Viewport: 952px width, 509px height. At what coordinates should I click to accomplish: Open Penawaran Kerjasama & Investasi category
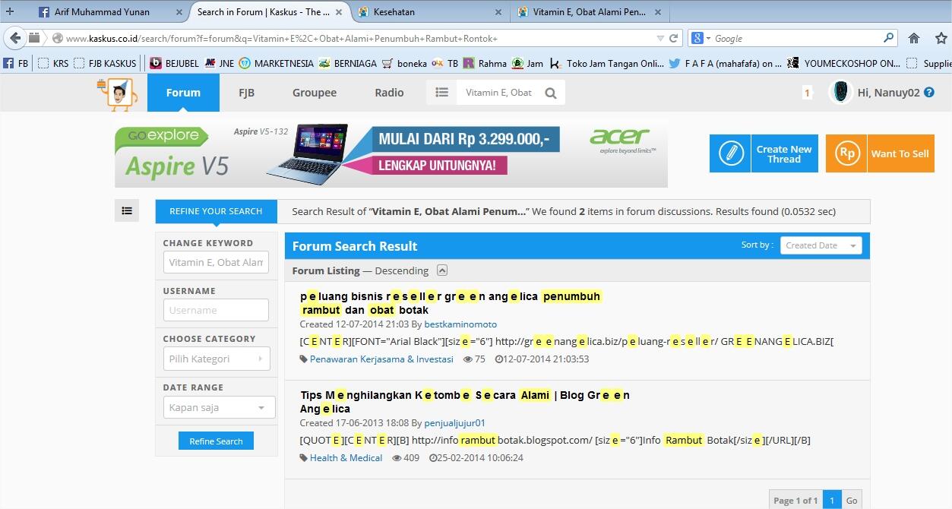click(x=381, y=359)
